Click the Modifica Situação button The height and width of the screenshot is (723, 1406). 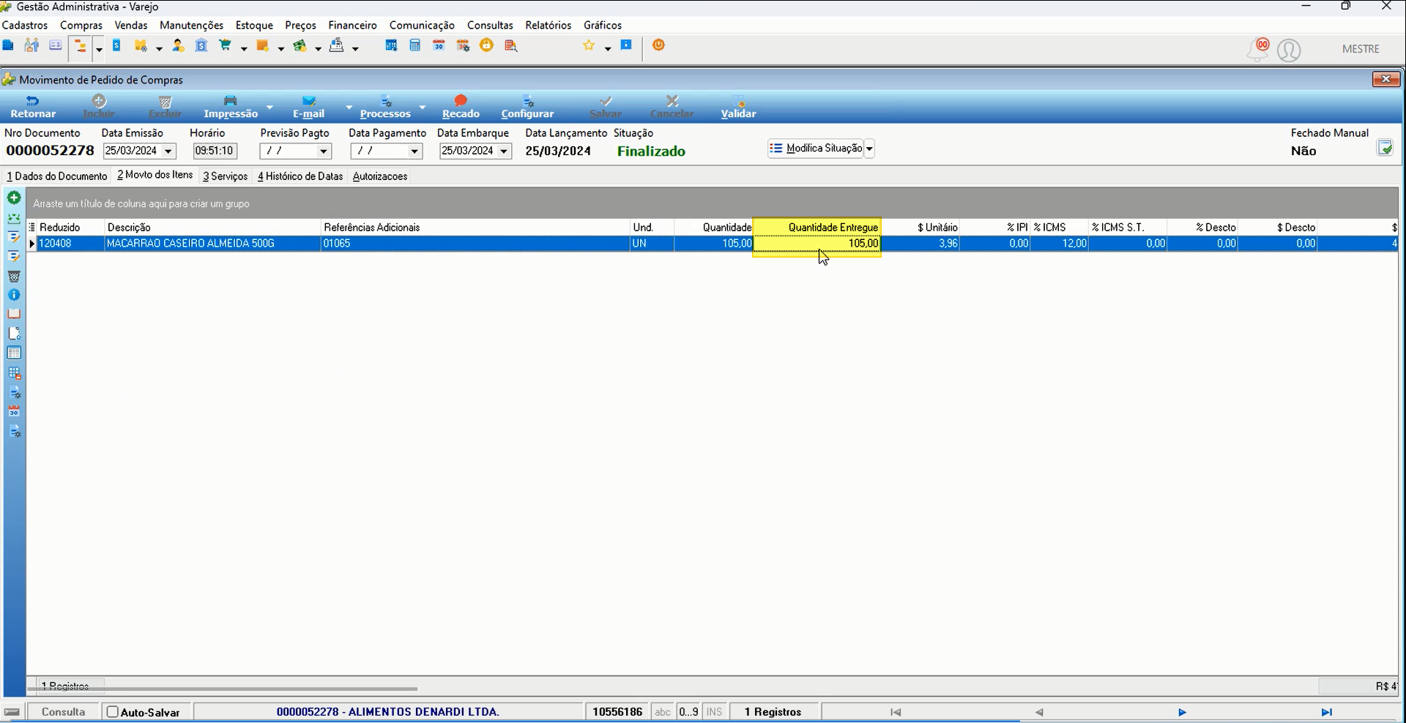(x=816, y=149)
